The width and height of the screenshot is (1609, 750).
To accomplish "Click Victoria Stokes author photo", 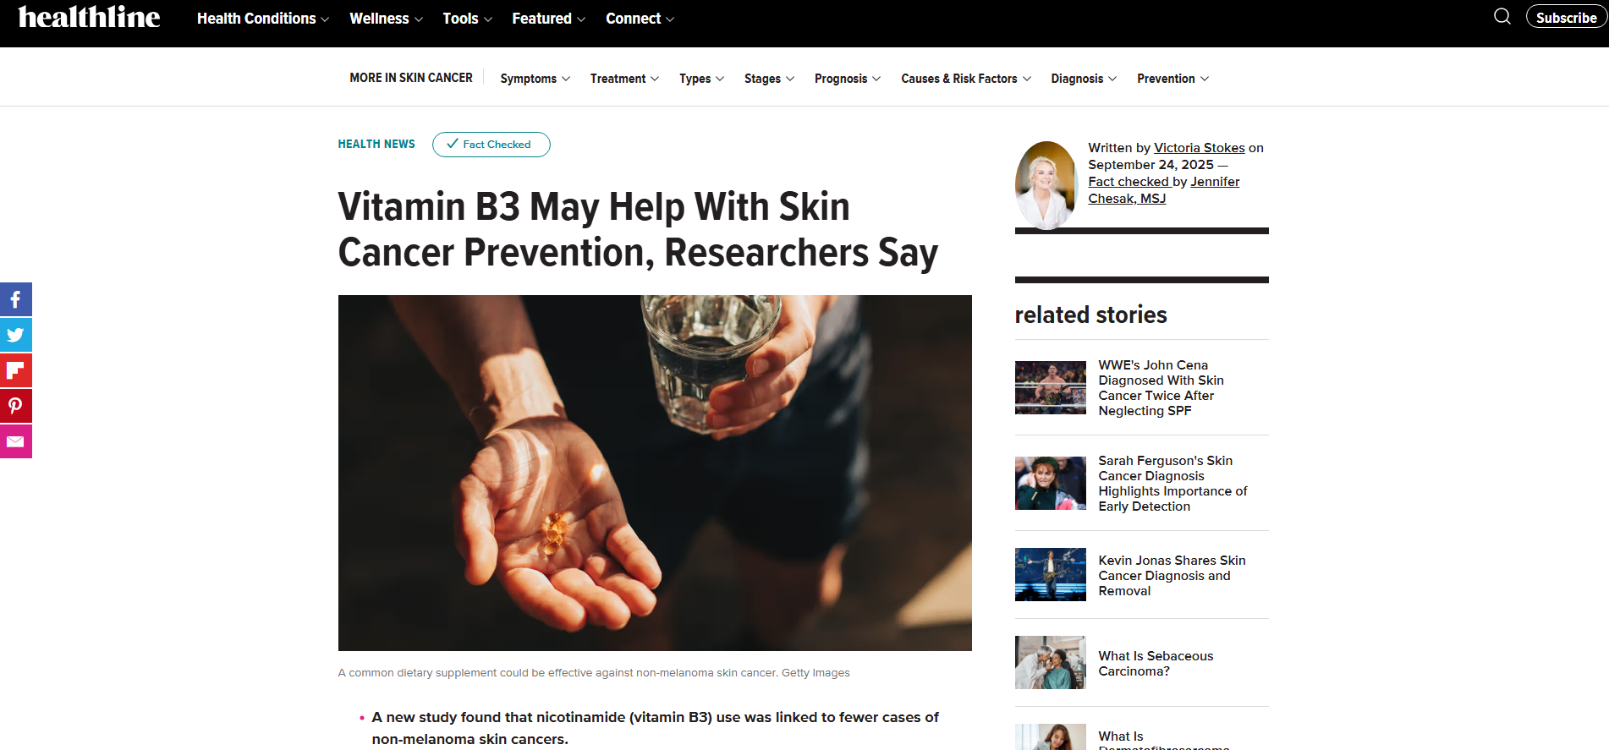I will click(x=1046, y=185).
